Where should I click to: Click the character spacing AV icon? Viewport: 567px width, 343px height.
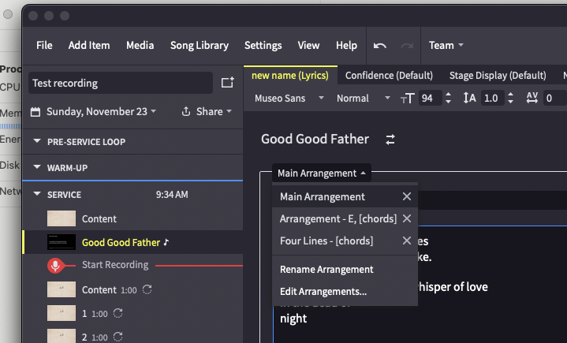coord(532,98)
